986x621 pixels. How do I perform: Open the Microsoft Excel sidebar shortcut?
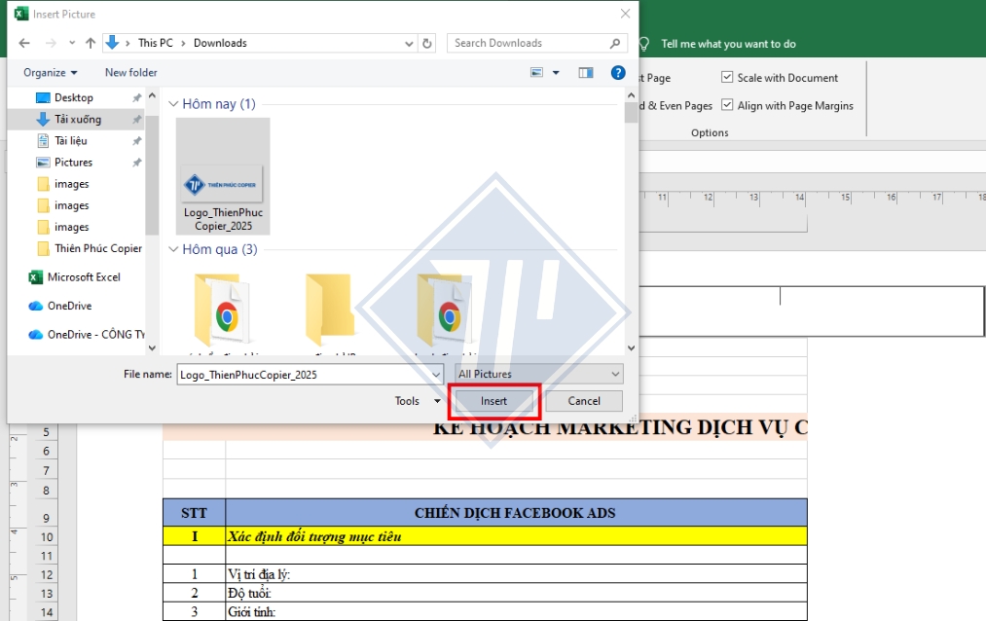[x=69, y=276]
